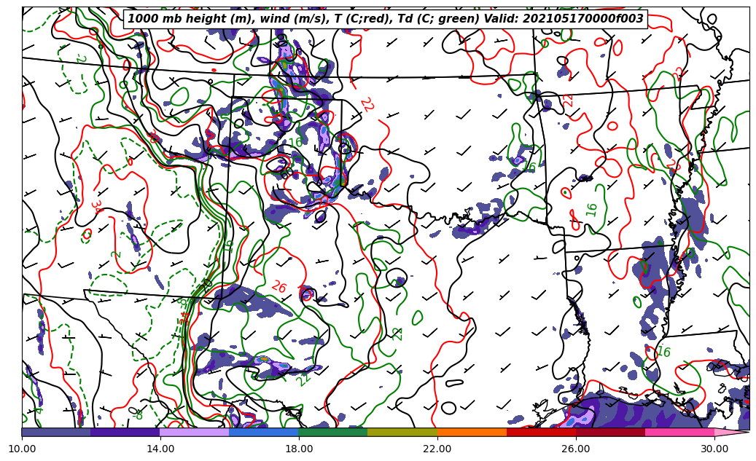Viewport: 756px width, 461px height.
Task: Click the 26.00 colorbar tick label
Action: [576, 449]
